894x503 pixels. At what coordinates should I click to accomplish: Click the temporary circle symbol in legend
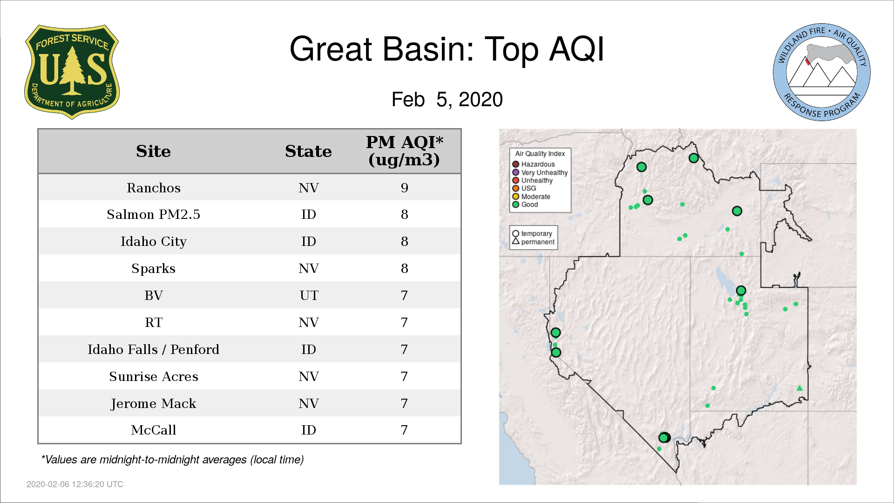pos(516,234)
